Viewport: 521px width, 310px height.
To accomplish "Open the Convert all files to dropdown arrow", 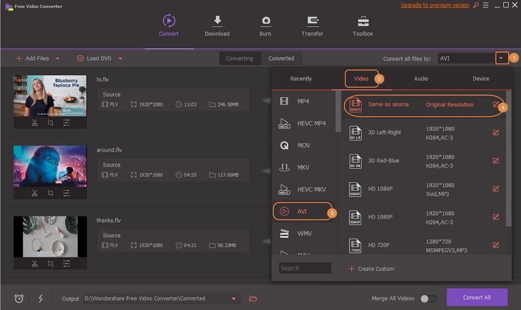I will [501, 58].
